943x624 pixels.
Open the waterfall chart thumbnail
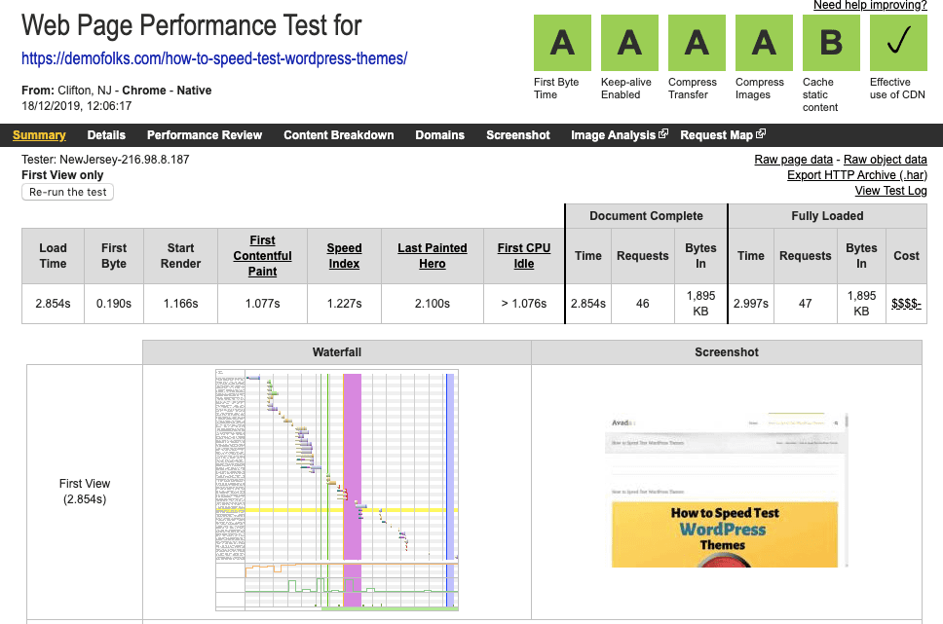(336, 490)
